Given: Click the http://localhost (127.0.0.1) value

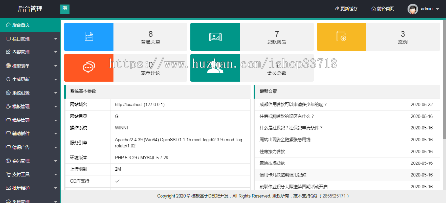Looking at the screenshot, I should pyautogui.click(x=140, y=105).
